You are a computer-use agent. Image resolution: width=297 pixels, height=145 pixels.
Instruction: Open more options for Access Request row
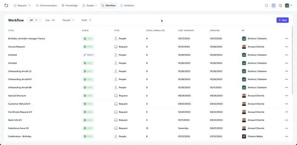286,47
